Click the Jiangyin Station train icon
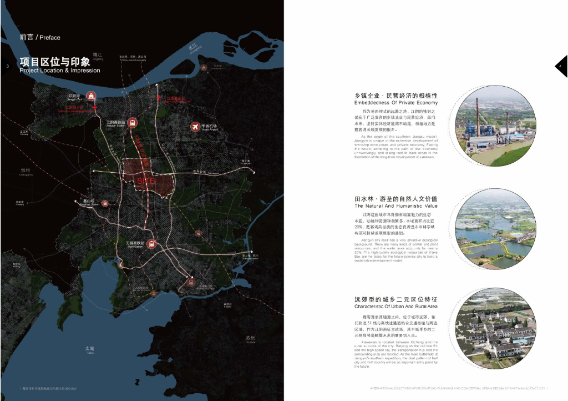The height and width of the screenshot is (401, 568). click(132, 123)
